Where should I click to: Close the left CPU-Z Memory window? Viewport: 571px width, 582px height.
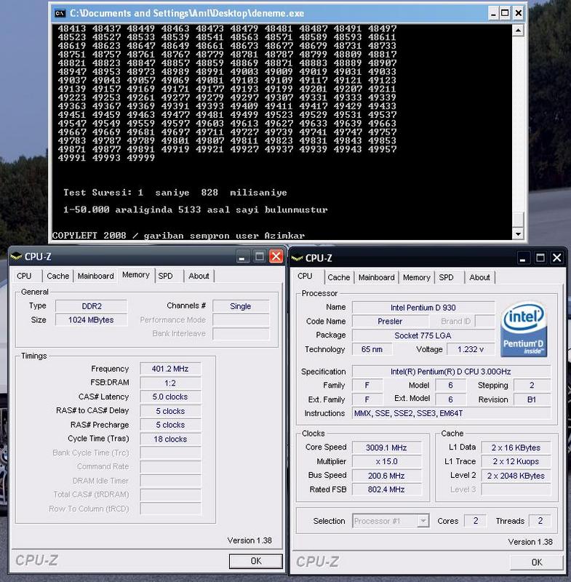coord(276,257)
